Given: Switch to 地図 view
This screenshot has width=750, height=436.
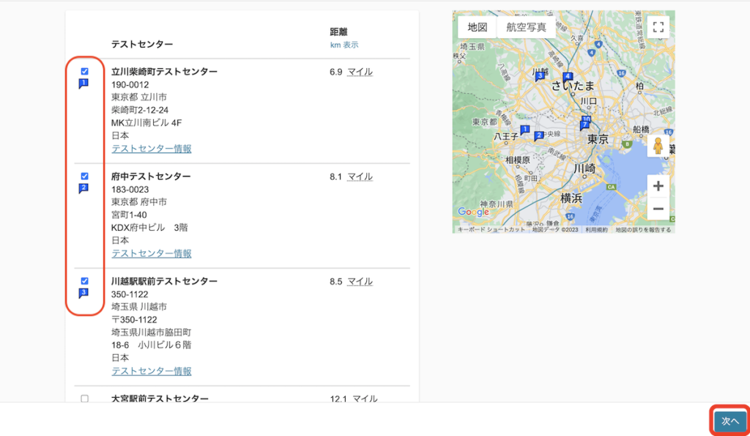Looking at the screenshot, I should coord(476,25).
